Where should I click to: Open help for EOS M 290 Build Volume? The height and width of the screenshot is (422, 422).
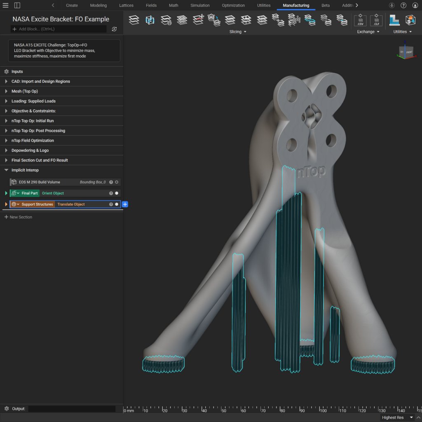click(111, 182)
